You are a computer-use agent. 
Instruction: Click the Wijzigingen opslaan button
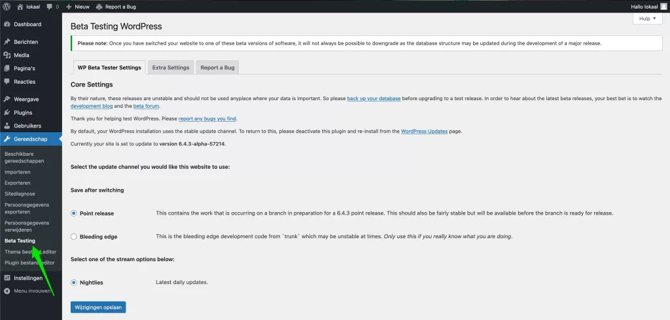[97, 306]
